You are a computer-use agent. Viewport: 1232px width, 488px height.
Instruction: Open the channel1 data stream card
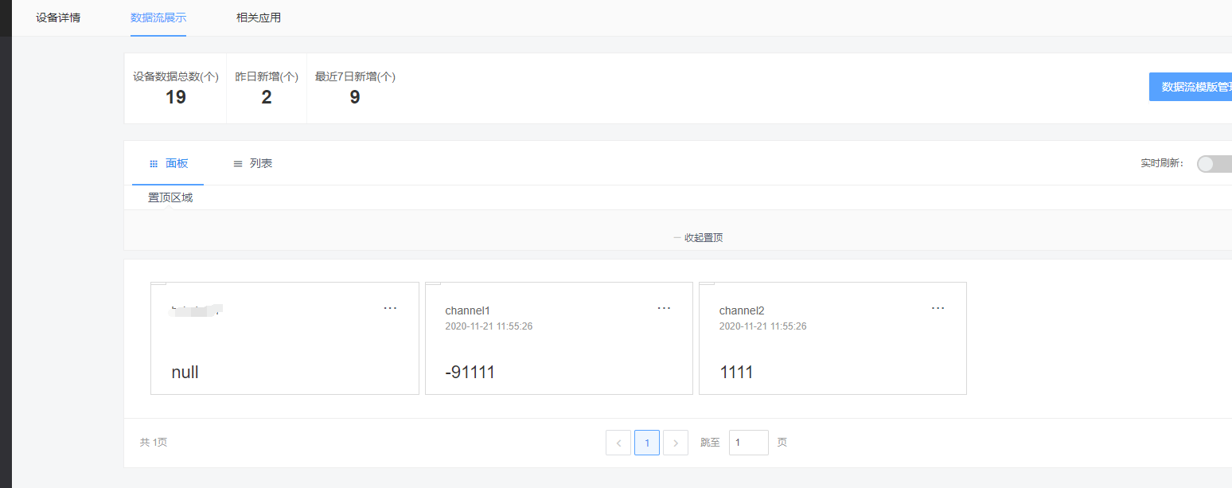click(559, 338)
